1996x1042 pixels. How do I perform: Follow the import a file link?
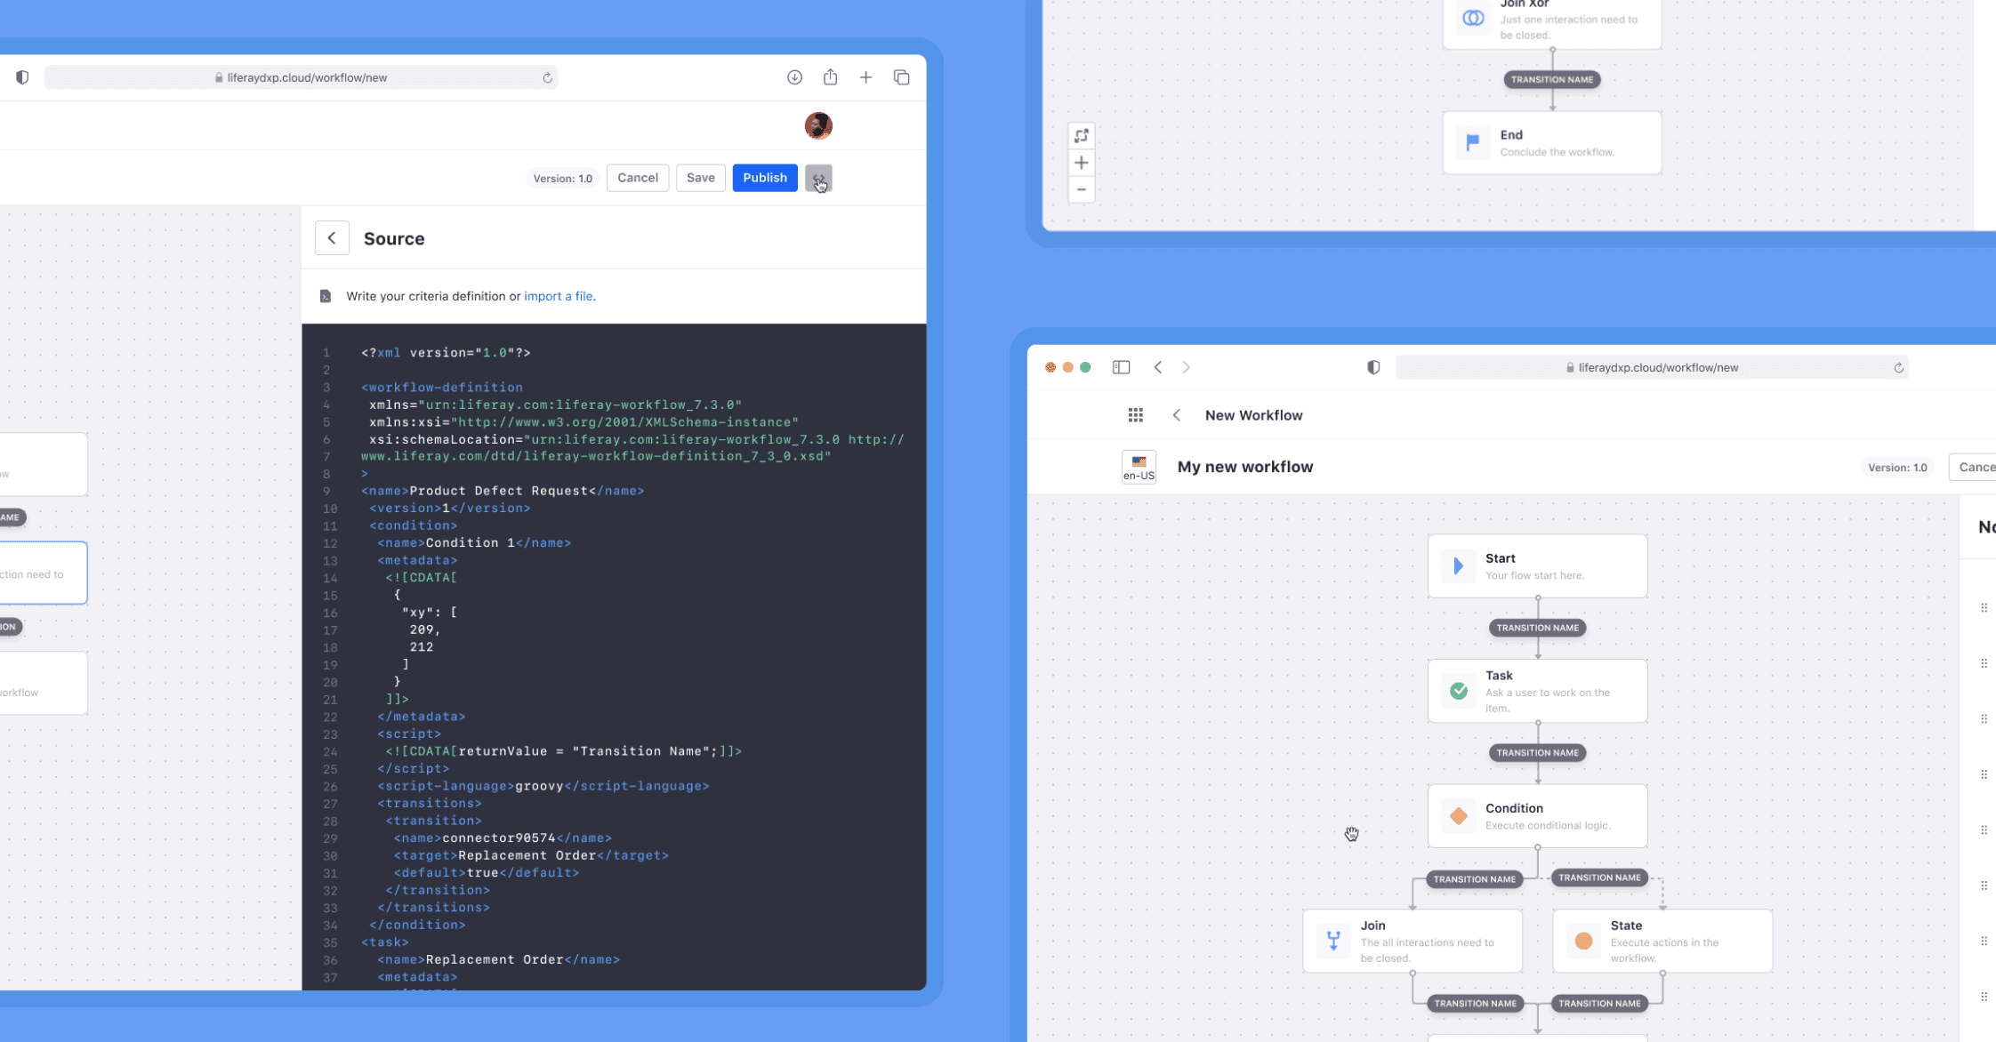[x=558, y=296]
